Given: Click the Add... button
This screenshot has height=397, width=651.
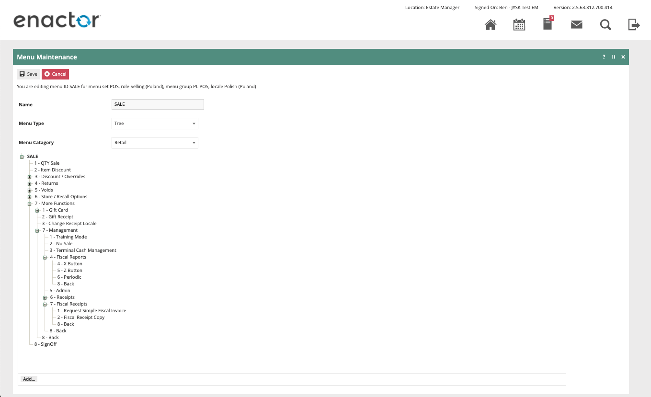Looking at the screenshot, I should (x=29, y=379).
